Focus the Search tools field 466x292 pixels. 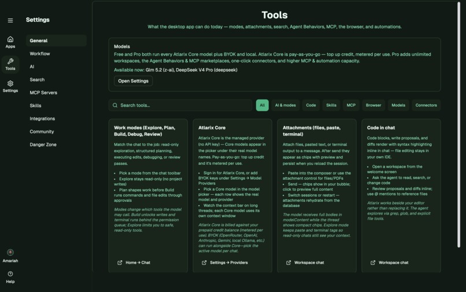(x=180, y=105)
